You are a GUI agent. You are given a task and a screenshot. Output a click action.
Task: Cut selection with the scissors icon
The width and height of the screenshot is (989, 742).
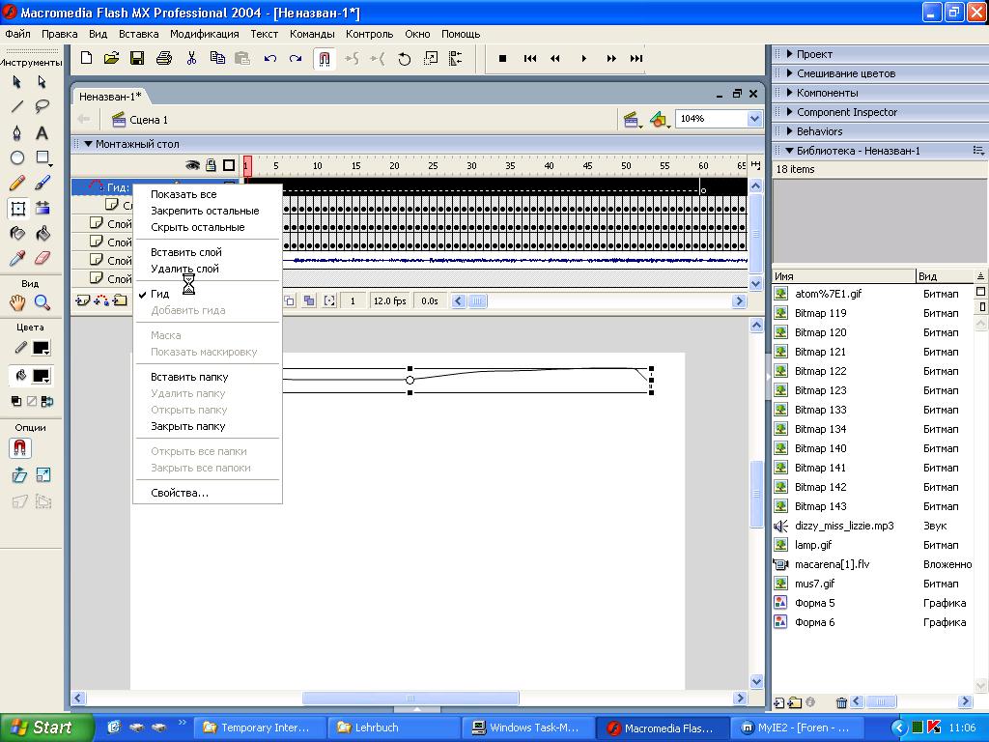[x=192, y=59]
